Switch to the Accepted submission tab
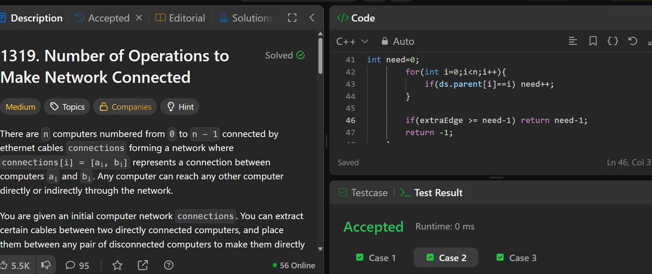The height and width of the screenshot is (274, 652). tap(103, 18)
